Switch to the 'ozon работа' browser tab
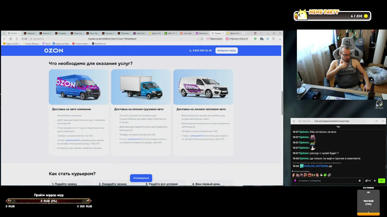 (x=186, y=33)
